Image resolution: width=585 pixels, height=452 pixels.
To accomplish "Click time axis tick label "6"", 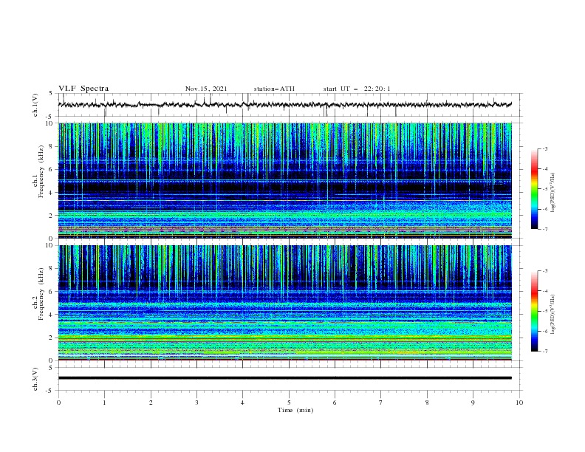I will (335, 403).
